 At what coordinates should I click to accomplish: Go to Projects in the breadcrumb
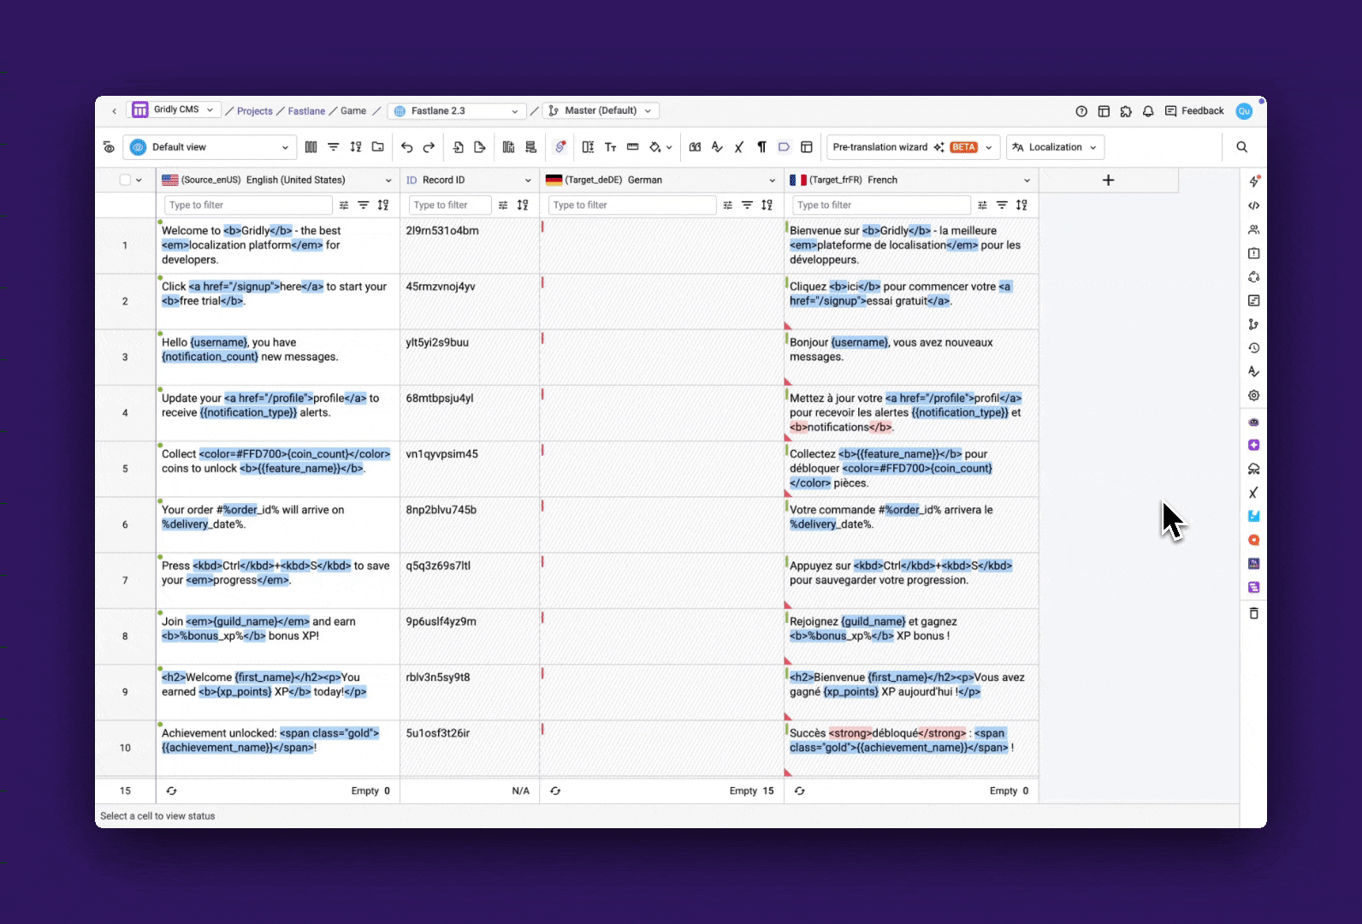tap(255, 111)
